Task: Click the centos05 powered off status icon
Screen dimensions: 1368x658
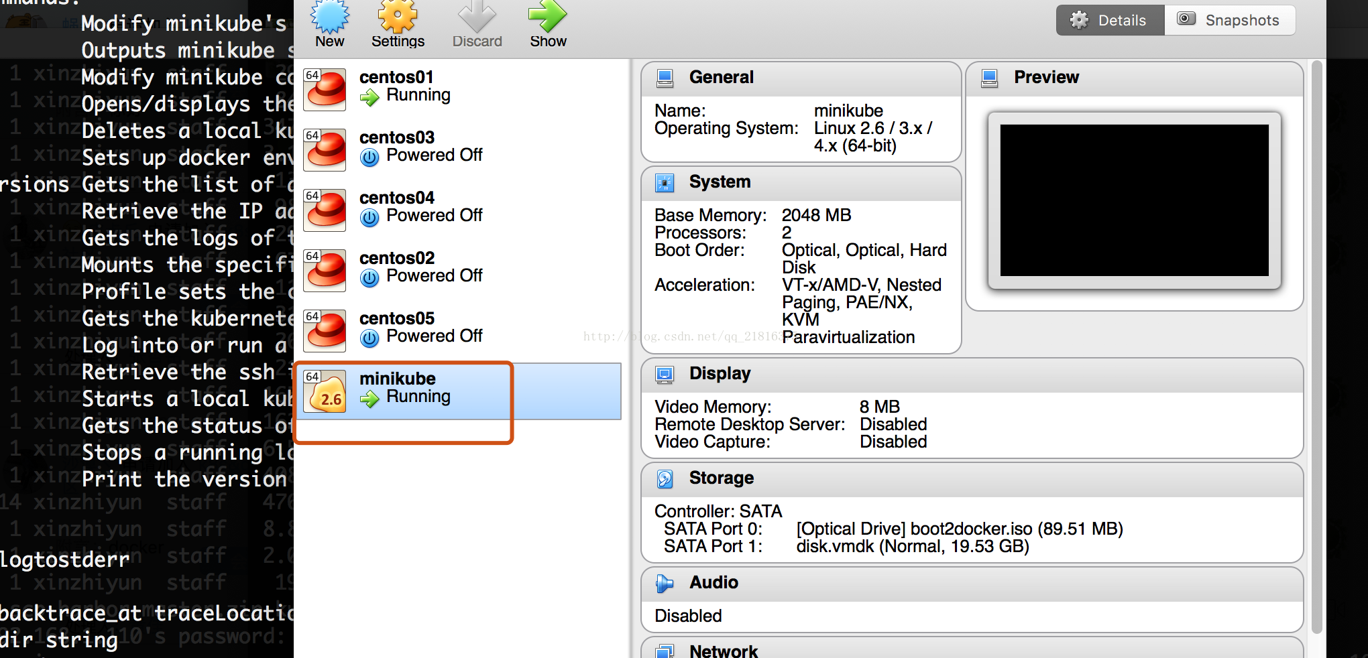Action: 369,339
